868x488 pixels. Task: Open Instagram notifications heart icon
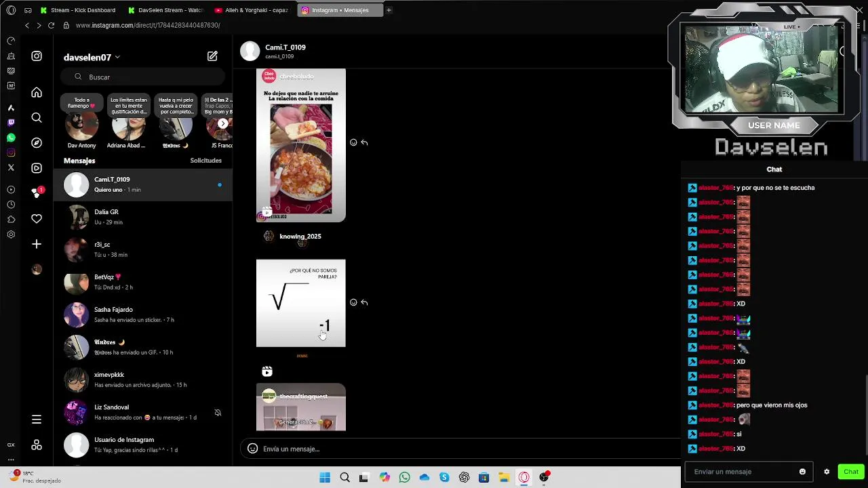tap(37, 219)
